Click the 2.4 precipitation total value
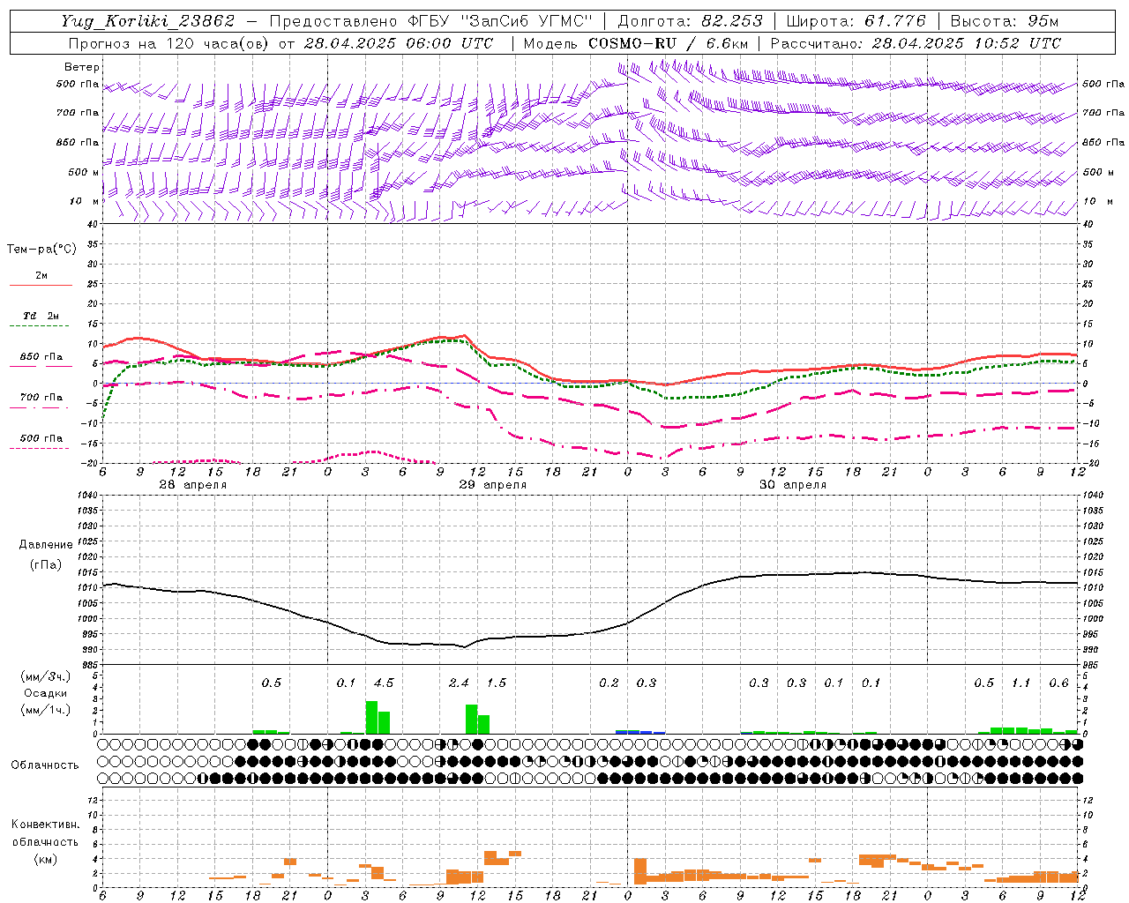1129x903 pixels. [x=459, y=683]
